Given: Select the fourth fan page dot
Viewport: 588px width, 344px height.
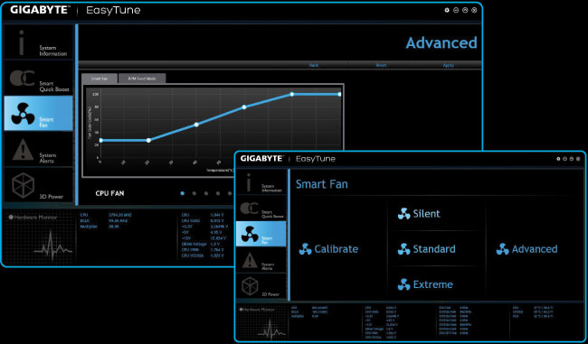Looking at the screenshot, I should click(218, 193).
